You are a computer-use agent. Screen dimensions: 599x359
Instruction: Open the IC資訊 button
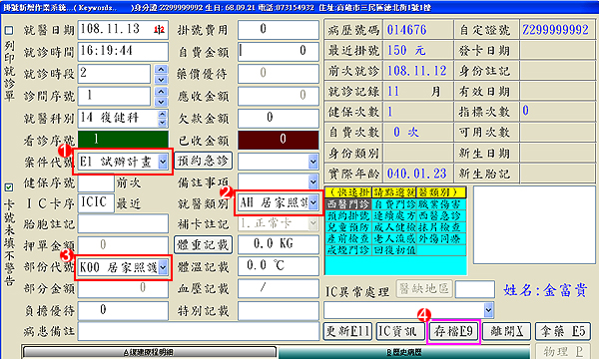pos(400,331)
